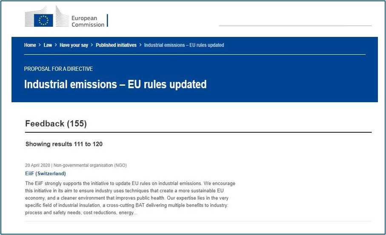
Task: Click the PROPOSAL FOR A DIRECTIVE label
Action: click(58, 69)
